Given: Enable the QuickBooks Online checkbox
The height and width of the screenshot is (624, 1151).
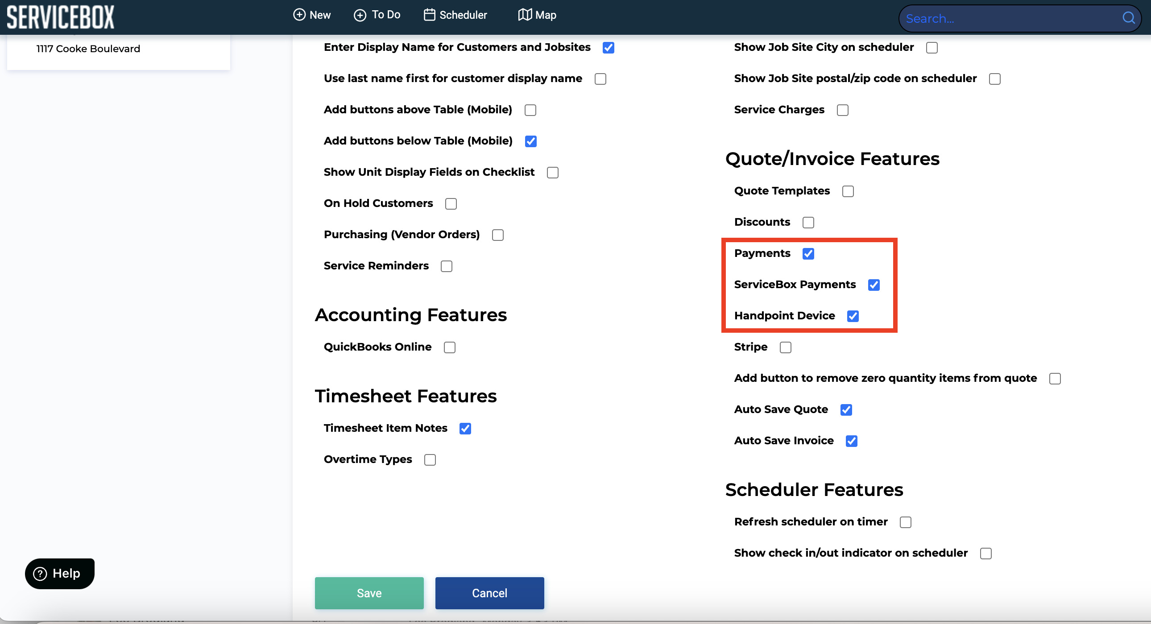Looking at the screenshot, I should pos(449,347).
